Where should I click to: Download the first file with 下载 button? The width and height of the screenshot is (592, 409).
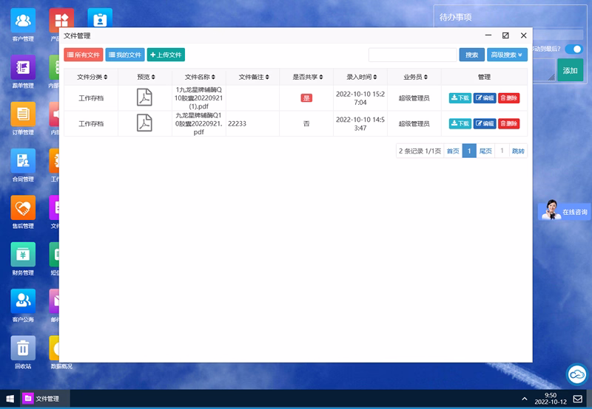(460, 98)
